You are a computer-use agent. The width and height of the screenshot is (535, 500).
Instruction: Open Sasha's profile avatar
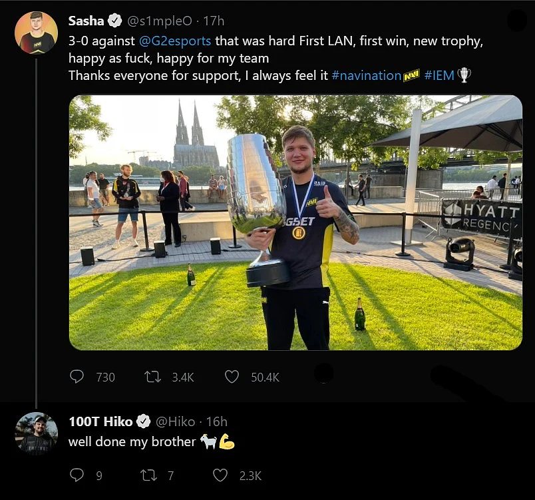point(36,33)
